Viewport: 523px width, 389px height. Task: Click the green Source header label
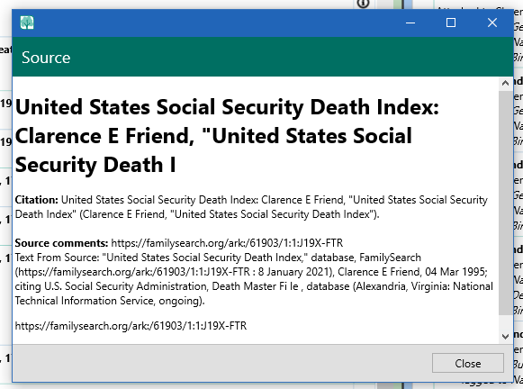pyautogui.click(x=46, y=58)
